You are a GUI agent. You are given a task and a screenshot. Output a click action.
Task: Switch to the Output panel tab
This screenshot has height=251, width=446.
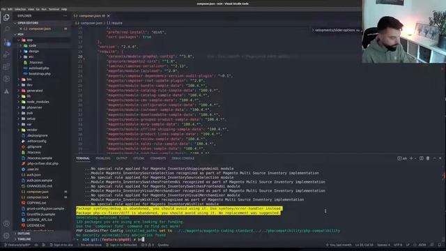pyautogui.click(x=122, y=158)
